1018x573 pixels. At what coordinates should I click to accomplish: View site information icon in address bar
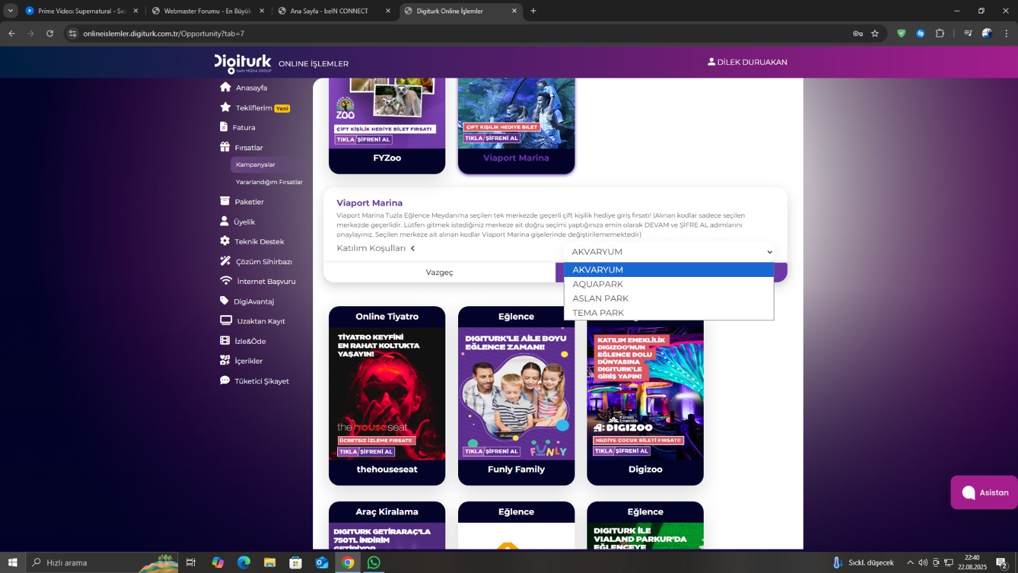pos(73,34)
